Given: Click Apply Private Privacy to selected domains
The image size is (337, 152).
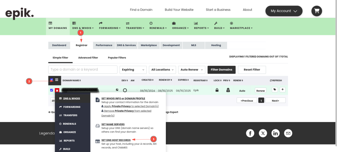Looking at the screenshot, I should (130, 106).
